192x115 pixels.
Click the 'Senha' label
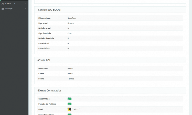pos(41,79)
